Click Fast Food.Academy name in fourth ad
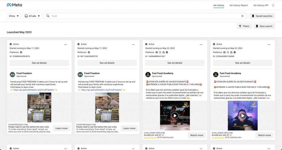This screenshot has height=150, width=282. pyautogui.click(x=231, y=73)
